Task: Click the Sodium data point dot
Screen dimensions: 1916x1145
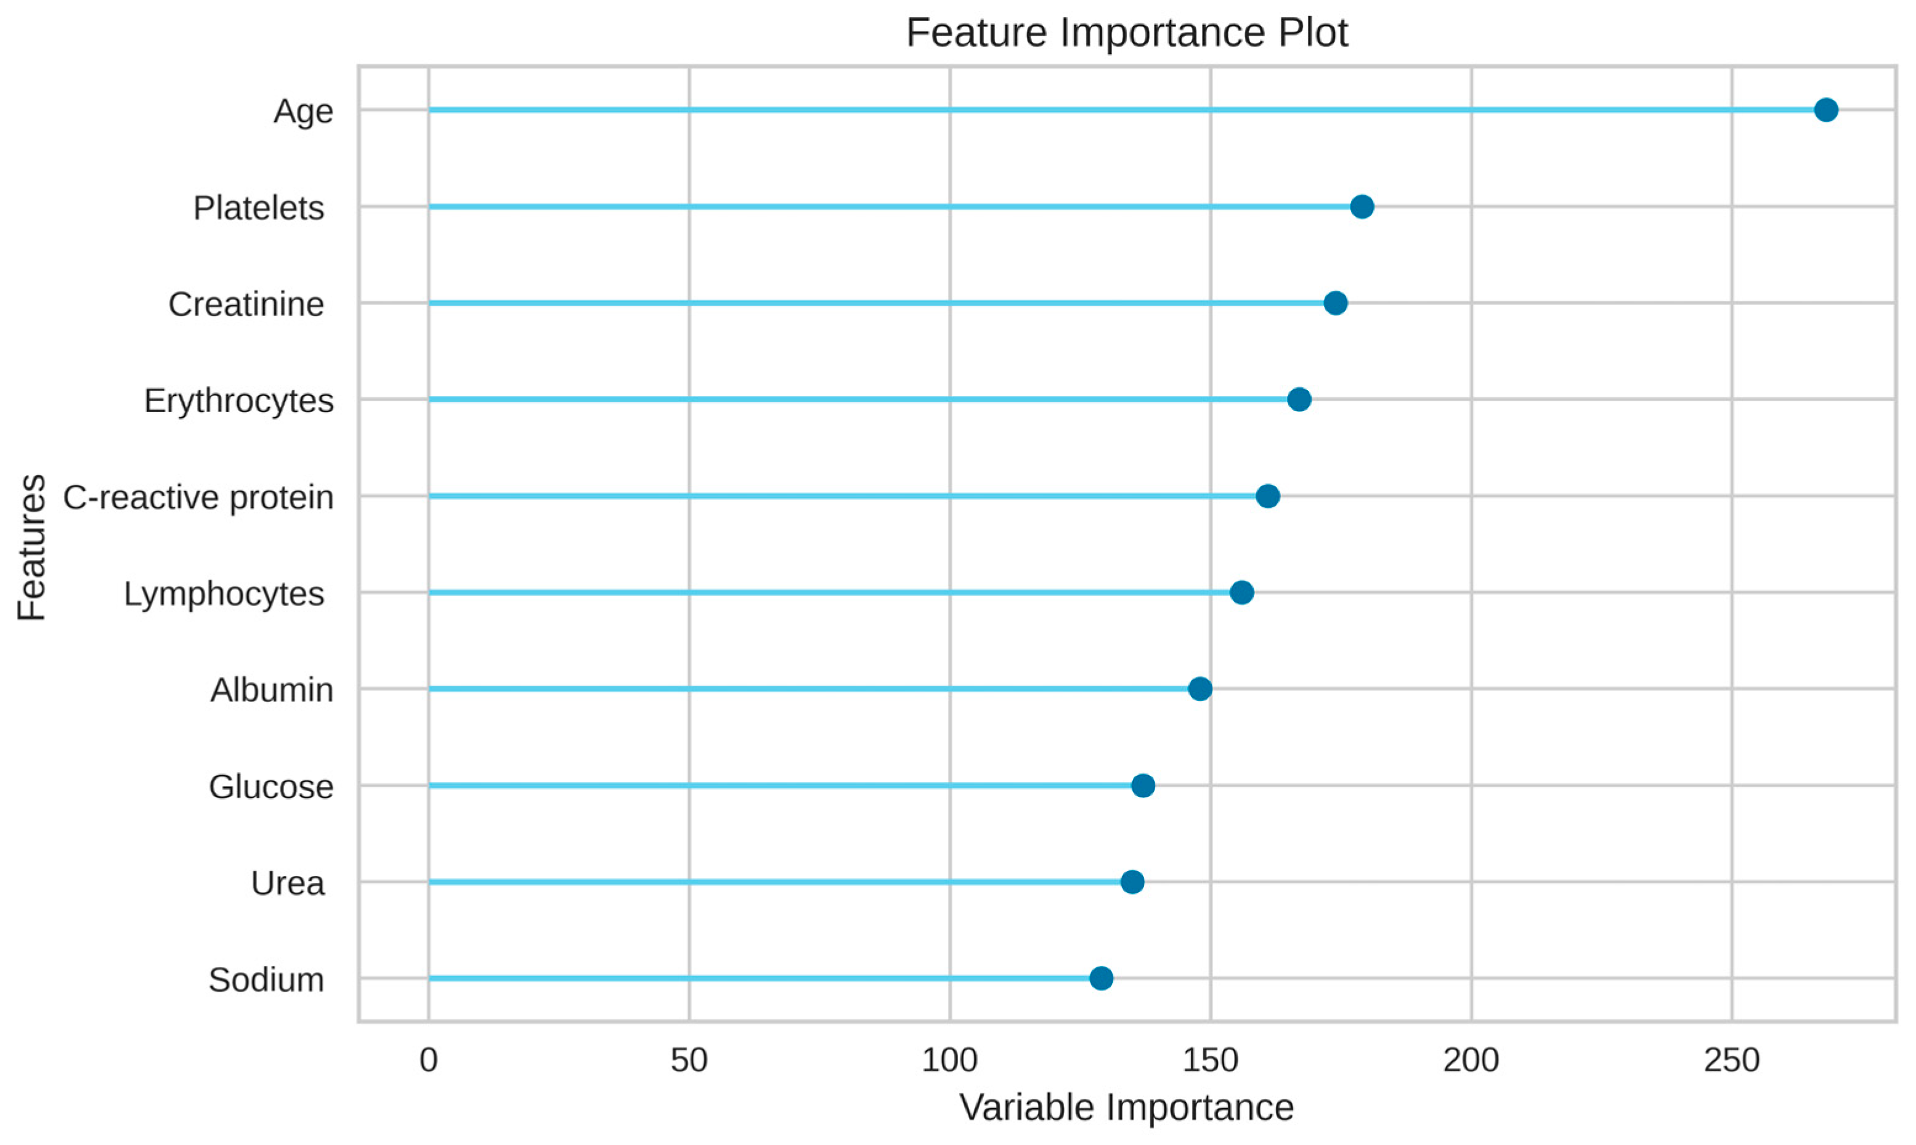Action: pos(1101,978)
